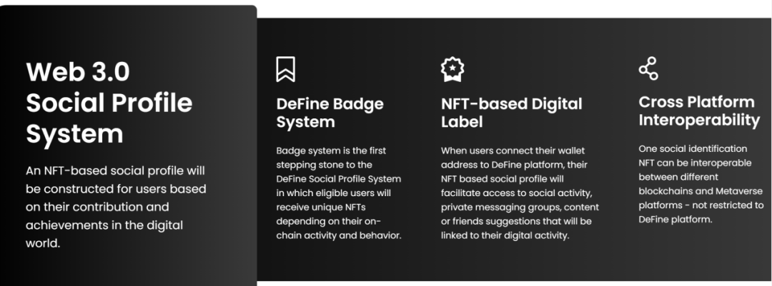Click the paragraph beginning One social identification
Image resolution: width=772 pixels, height=286 pixels.
[x=701, y=184]
